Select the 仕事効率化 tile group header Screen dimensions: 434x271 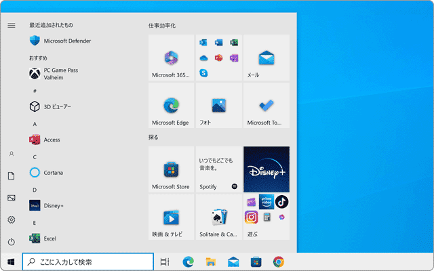pyautogui.click(x=162, y=26)
